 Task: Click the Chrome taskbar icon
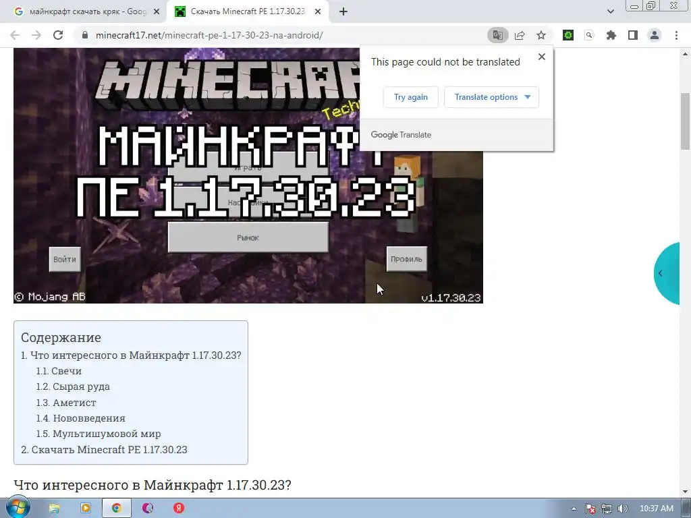(116, 509)
